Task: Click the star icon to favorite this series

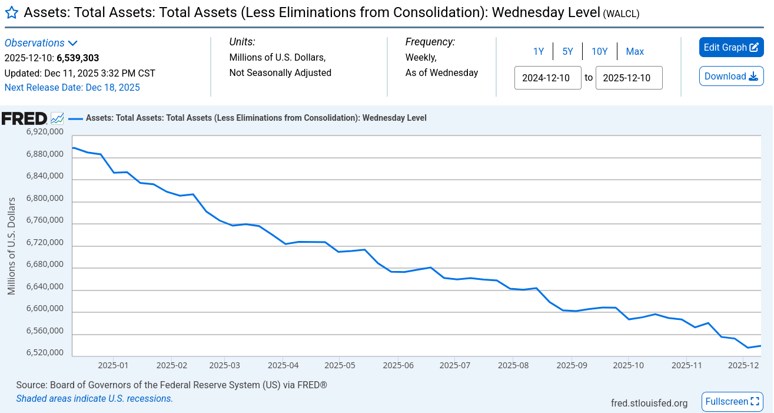Action: [x=11, y=13]
